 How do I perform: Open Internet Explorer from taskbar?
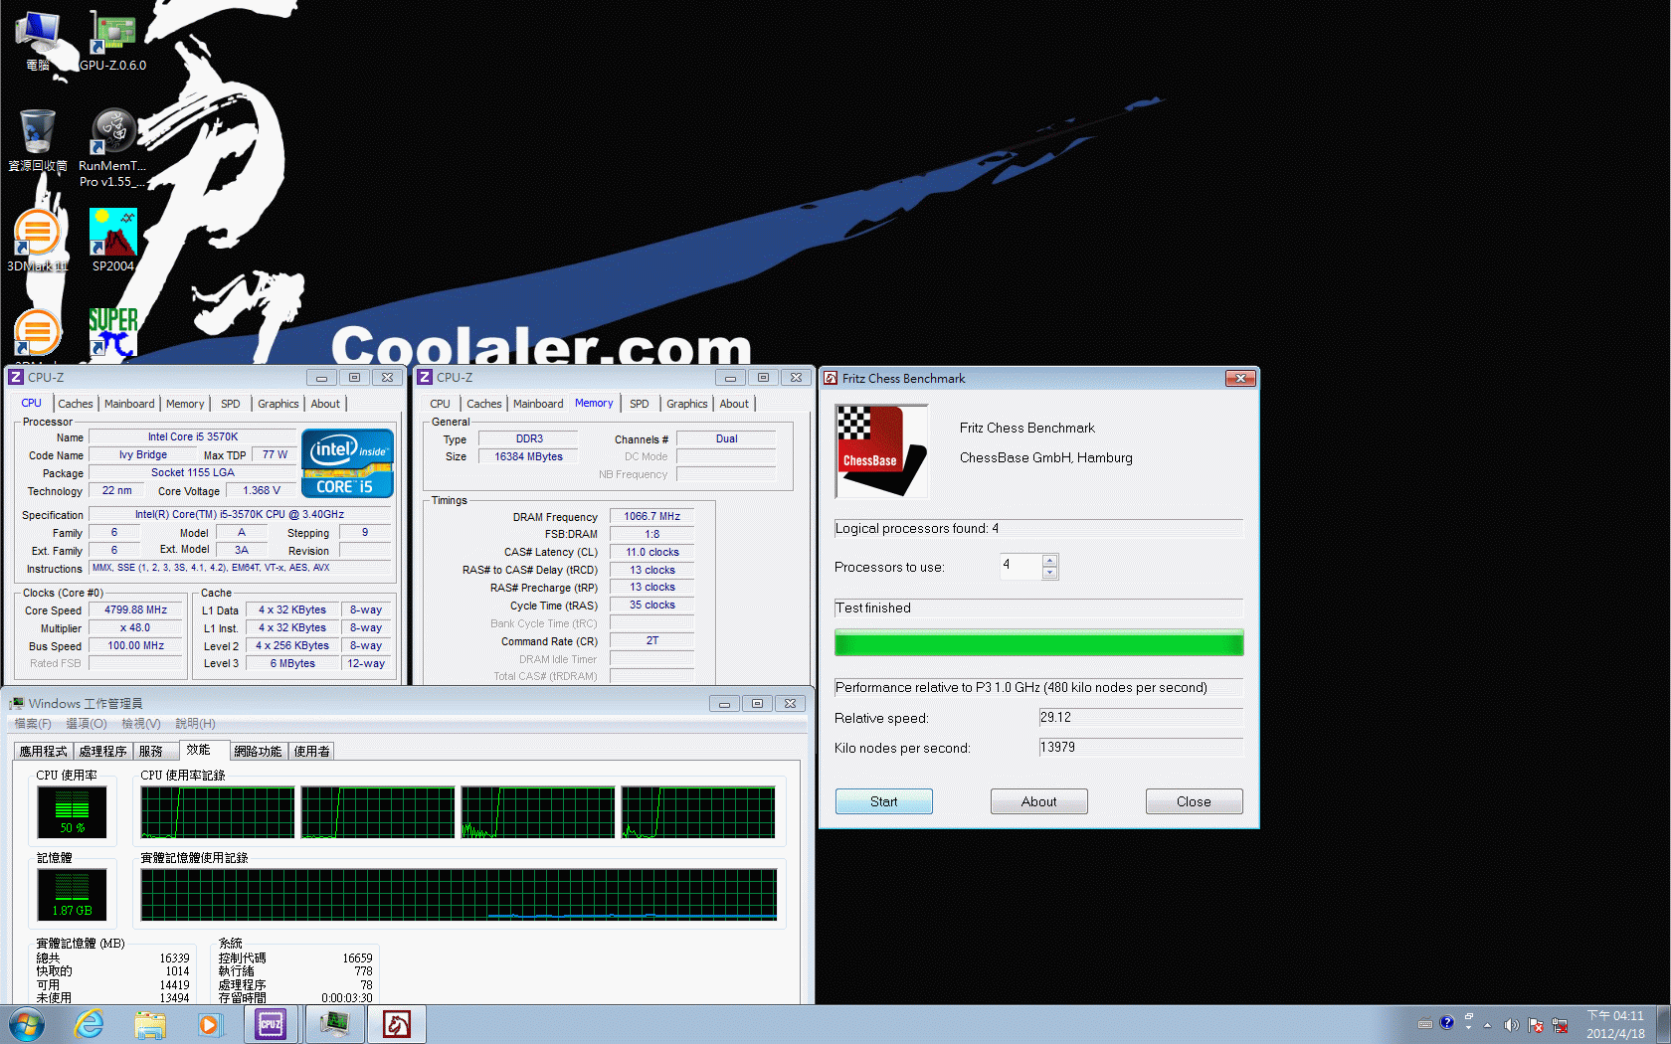pos(90,1024)
